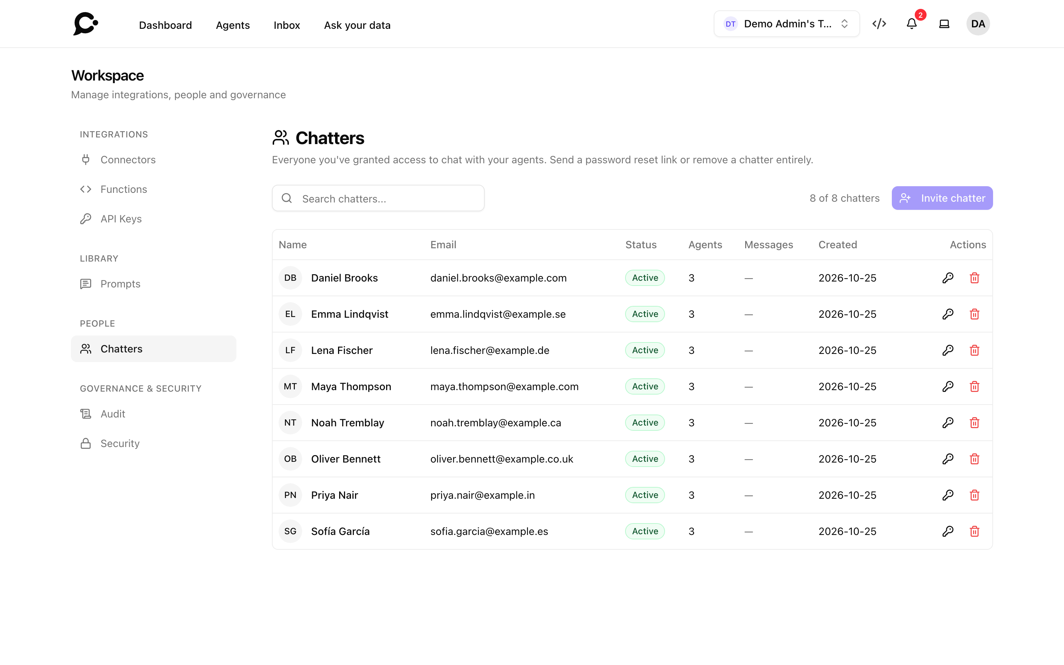1064x665 pixels.
Task: Remove chatter Emma Lindqvist
Action: 974,314
